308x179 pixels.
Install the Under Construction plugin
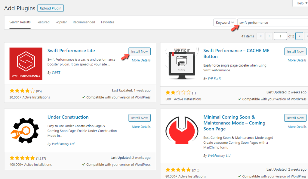[x=140, y=118]
